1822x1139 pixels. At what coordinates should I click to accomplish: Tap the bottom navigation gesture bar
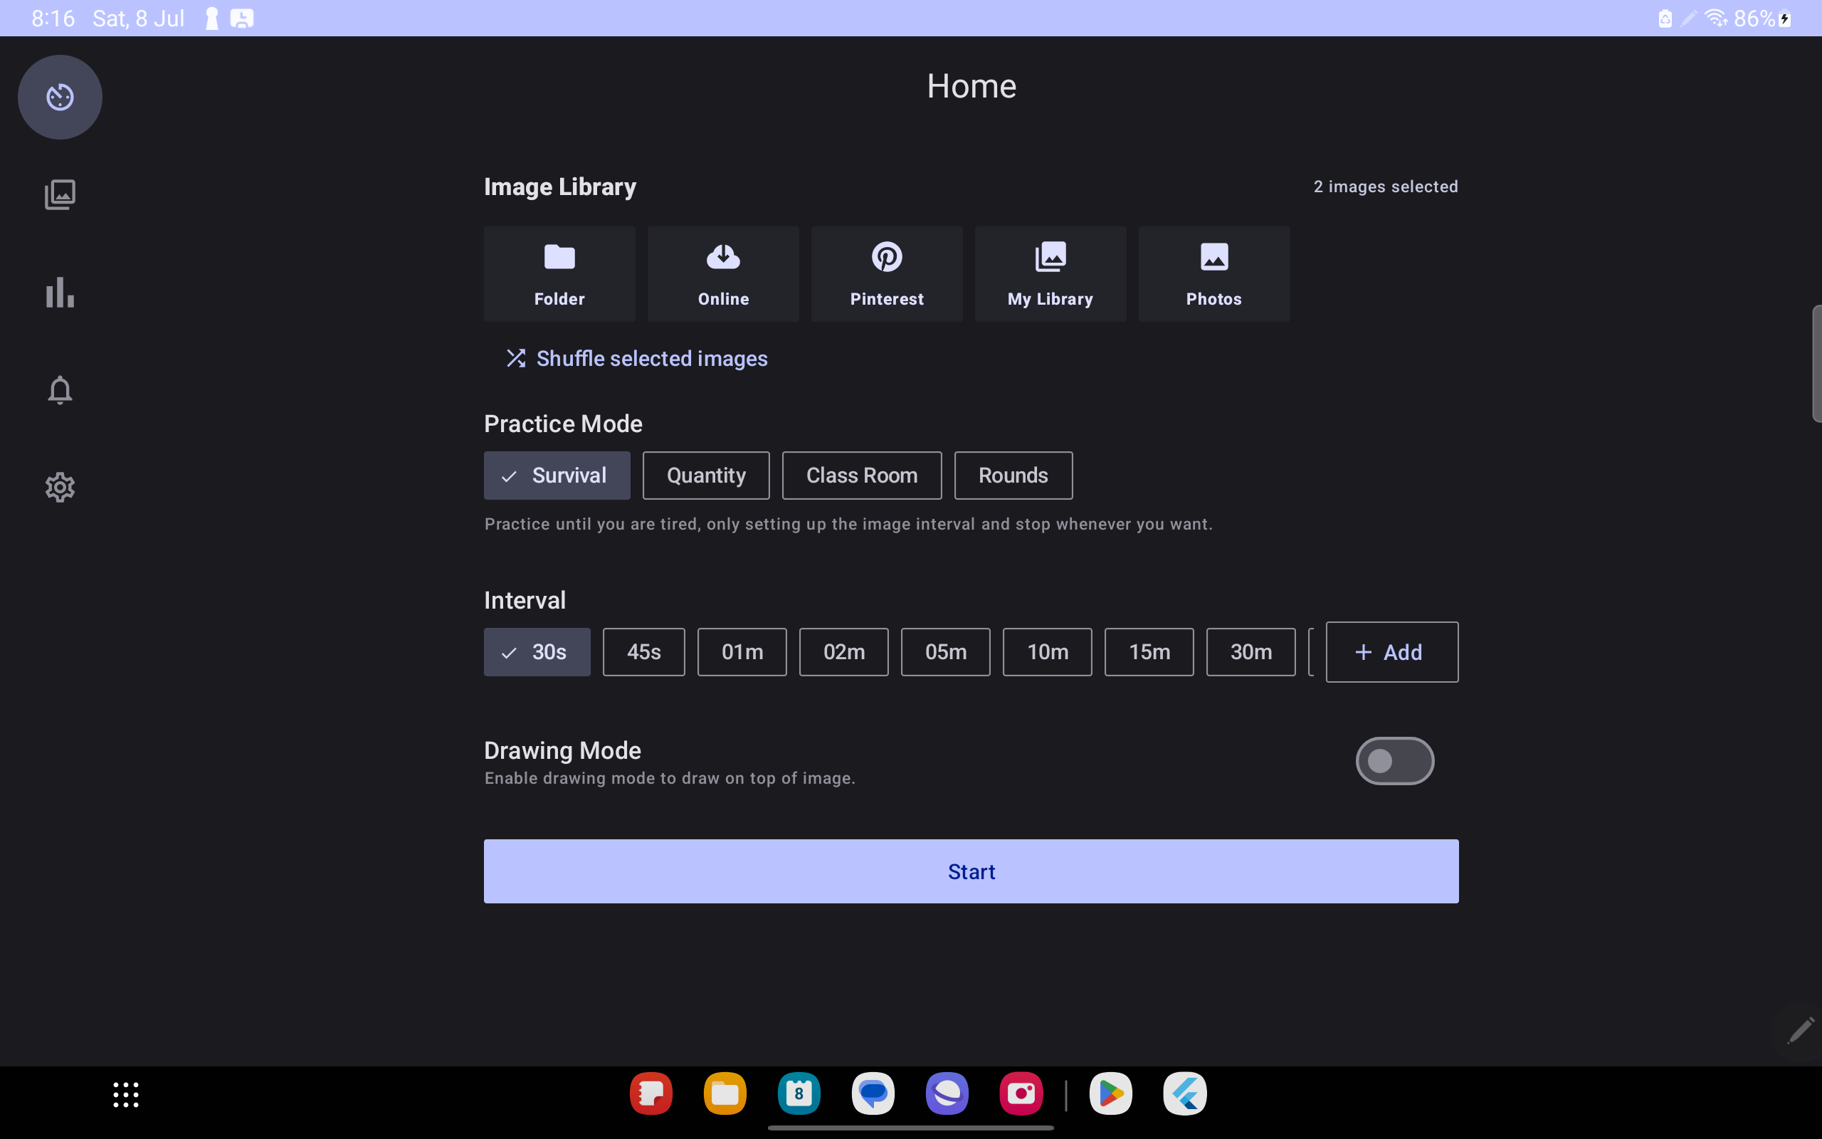[910, 1128]
